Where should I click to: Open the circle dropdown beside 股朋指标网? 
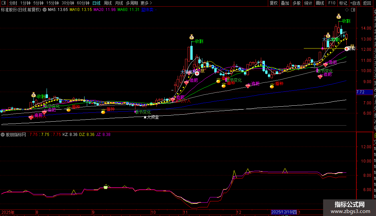coord(3,135)
